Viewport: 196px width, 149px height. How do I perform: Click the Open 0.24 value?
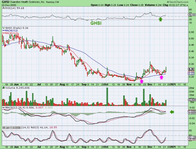[97, 5]
